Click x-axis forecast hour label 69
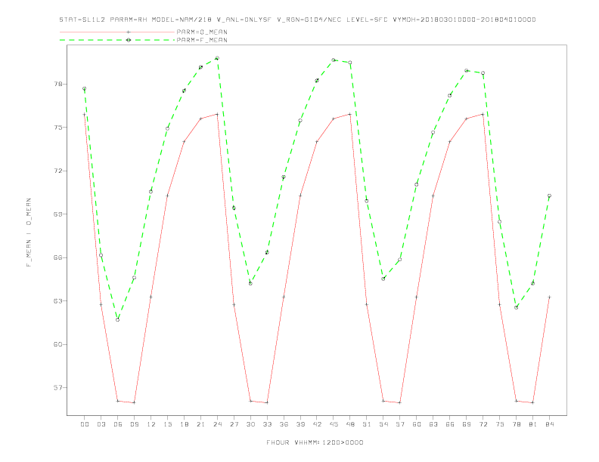 (467, 424)
